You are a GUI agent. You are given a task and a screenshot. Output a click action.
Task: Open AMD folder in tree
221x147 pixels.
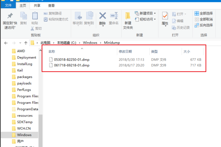[x=21, y=51]
